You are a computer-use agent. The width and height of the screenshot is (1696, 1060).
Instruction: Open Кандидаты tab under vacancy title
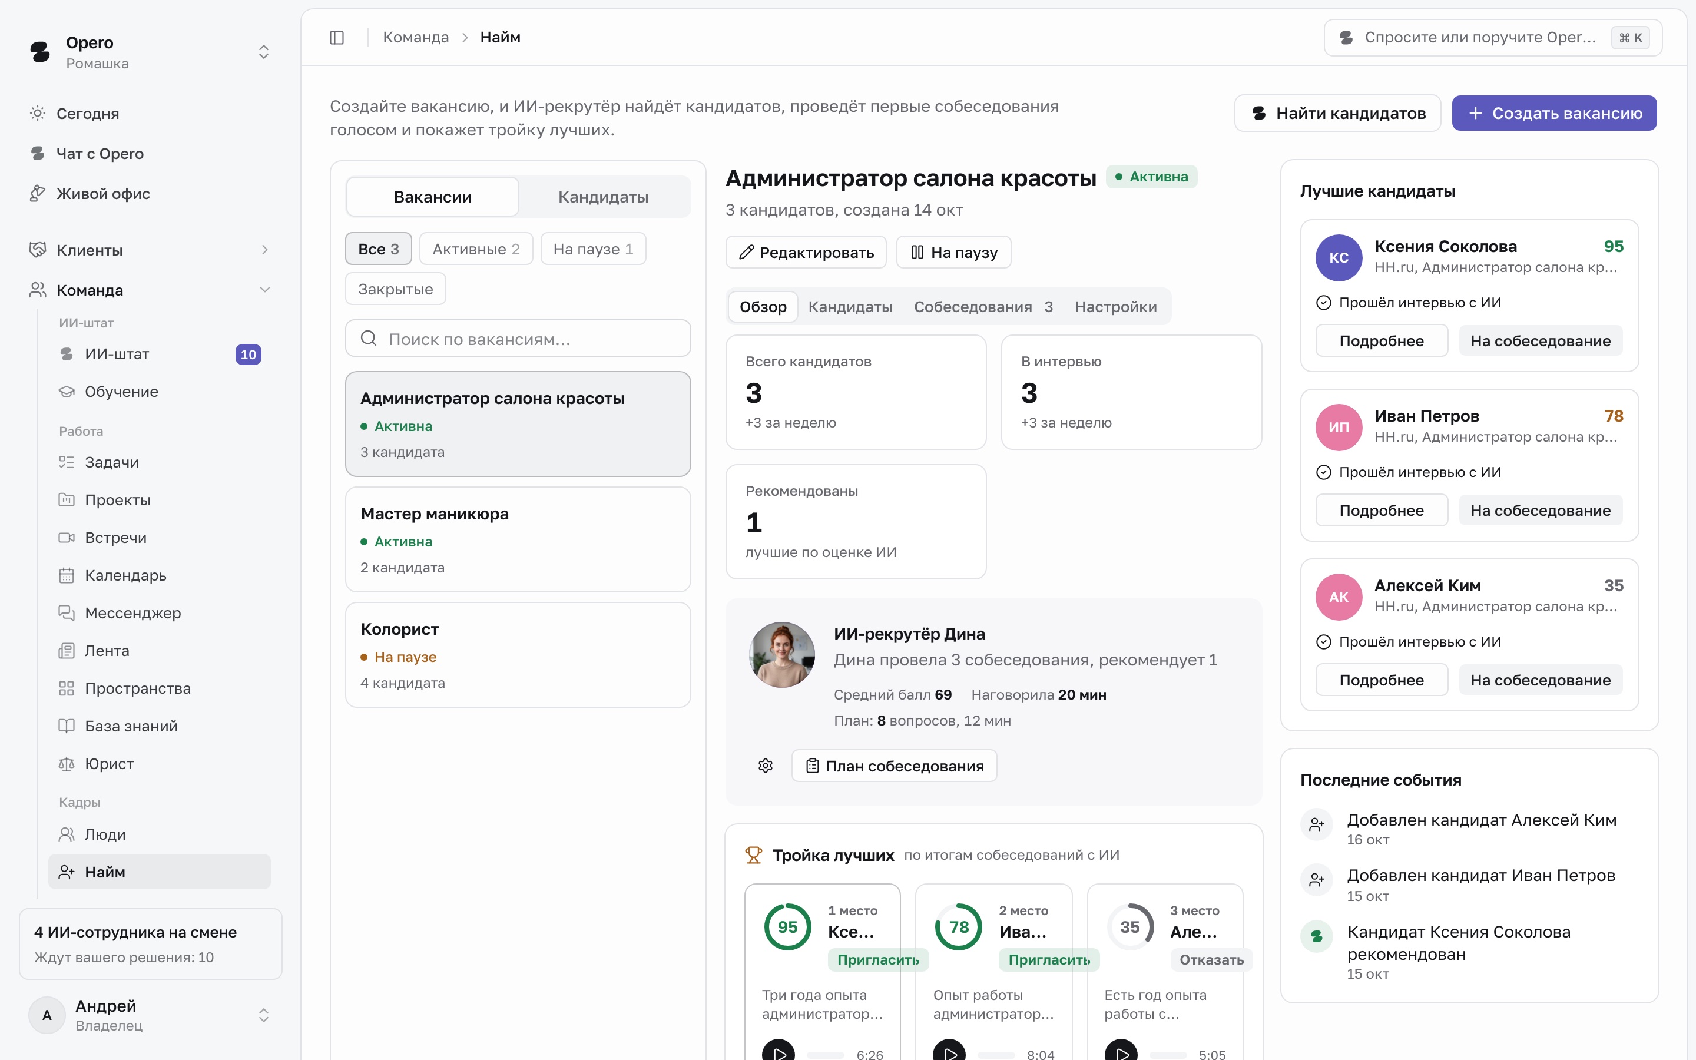pyautogui.click(x=850, y=307)
